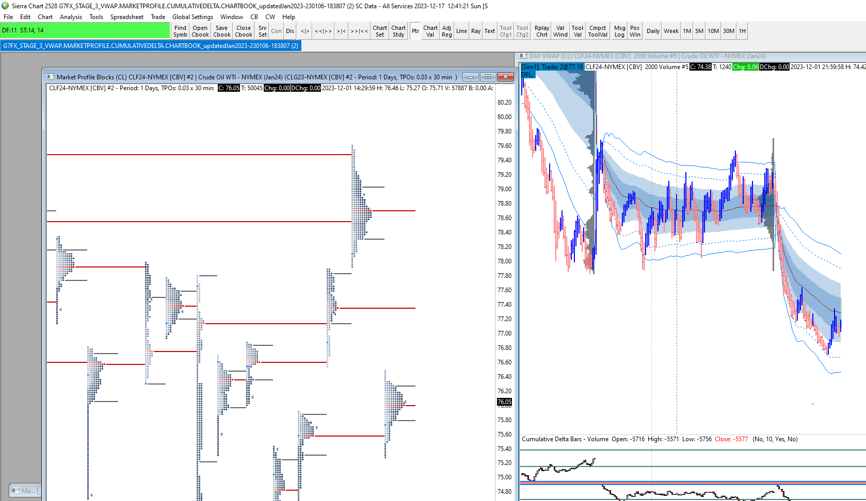Open the Tools menu
Viewport: 866px width, 501px height.
97,17
